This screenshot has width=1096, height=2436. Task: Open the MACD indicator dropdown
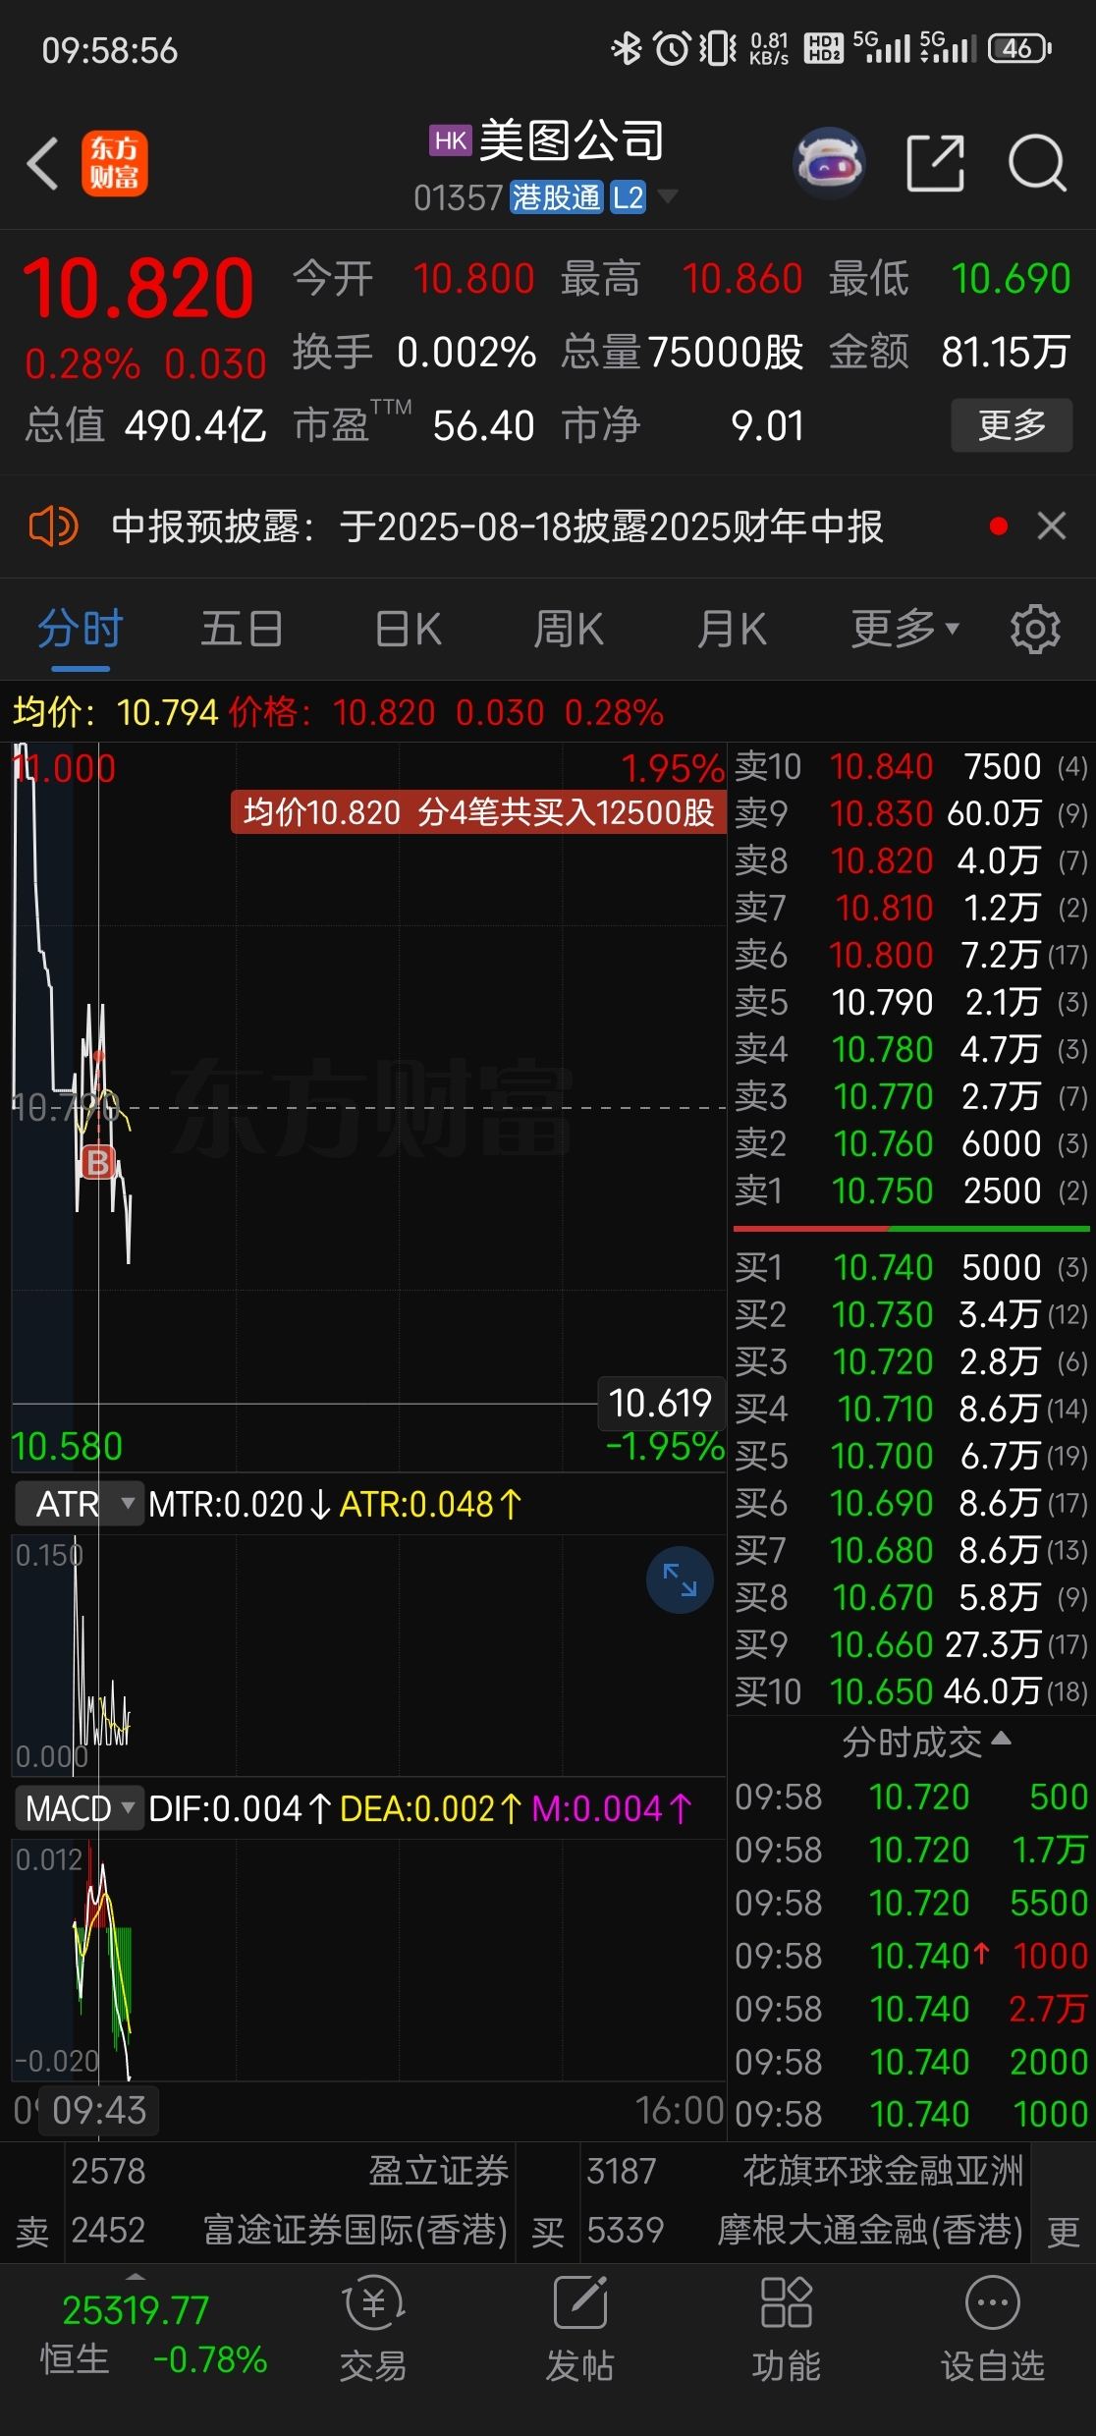79,1808
